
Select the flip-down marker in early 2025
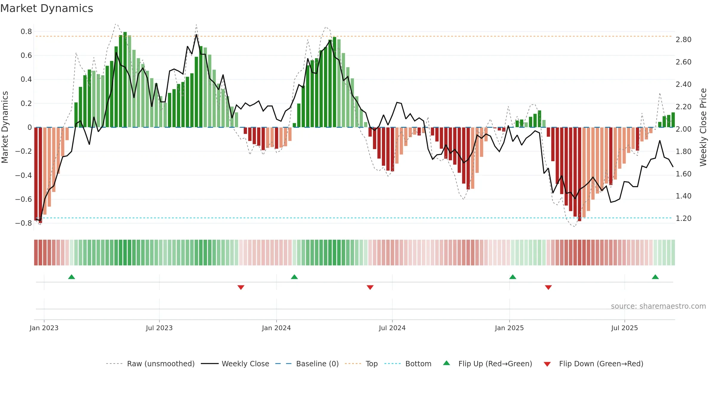click(x=548, y=287)
